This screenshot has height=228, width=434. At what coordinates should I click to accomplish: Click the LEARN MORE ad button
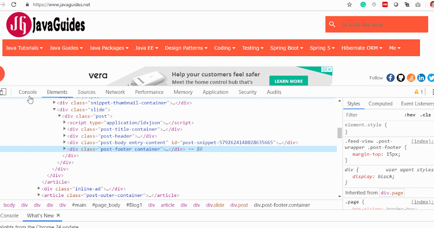(289, 81)
